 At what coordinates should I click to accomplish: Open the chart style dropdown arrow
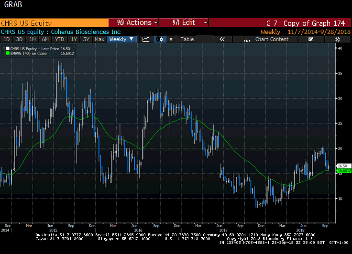pyautogui.click(x=171, y=39)
